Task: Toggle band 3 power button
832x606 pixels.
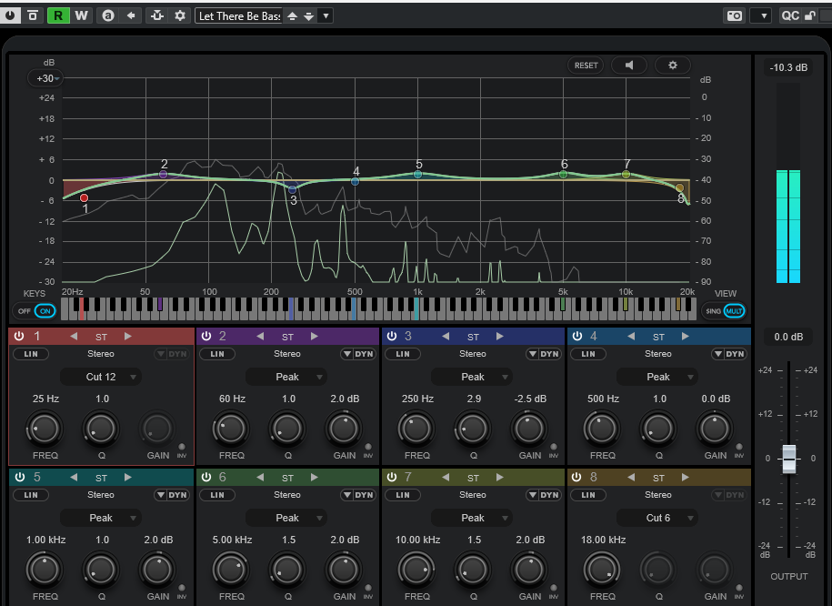Action: coord(392,336)
